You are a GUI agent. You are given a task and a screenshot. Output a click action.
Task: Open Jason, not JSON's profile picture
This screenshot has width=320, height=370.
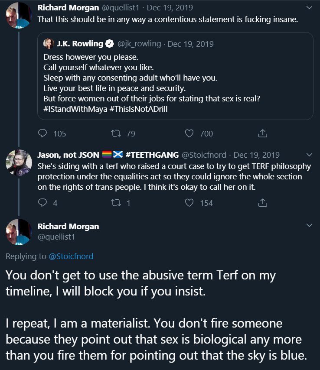tap(19, 163)
